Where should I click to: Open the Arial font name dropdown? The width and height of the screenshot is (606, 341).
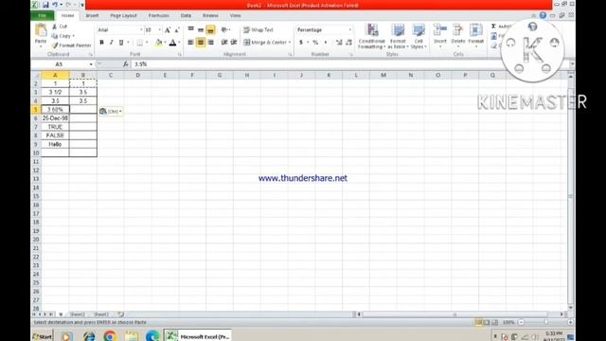tap(141, 30)
